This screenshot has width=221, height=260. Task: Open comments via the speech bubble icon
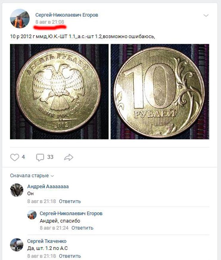click(x=40, y=157)
